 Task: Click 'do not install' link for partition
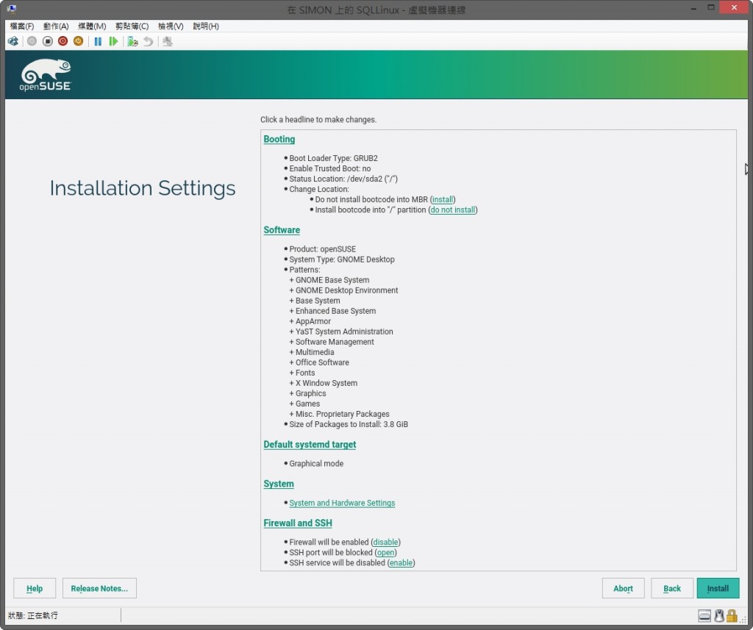[x=453, y=210]
